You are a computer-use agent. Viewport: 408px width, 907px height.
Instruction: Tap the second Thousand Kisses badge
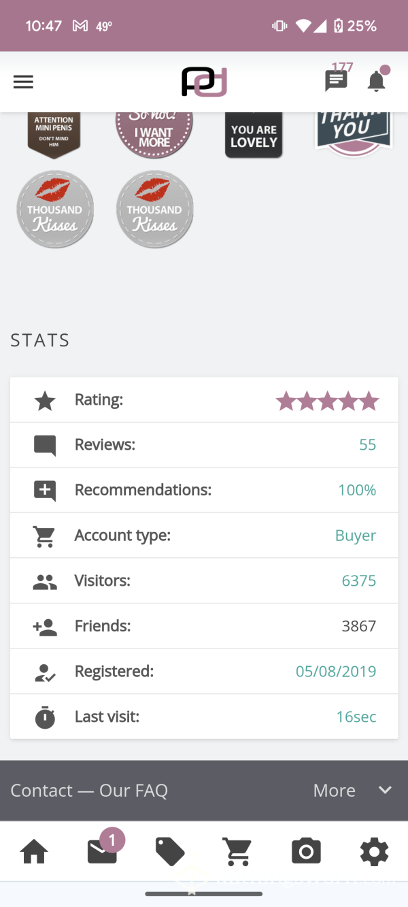[x=155, y=209]
